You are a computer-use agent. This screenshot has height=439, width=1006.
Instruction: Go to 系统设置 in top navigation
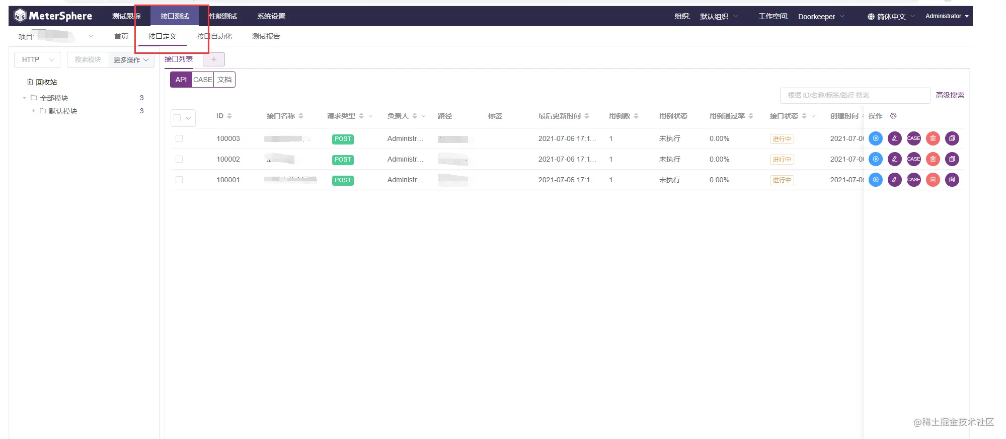271,17
